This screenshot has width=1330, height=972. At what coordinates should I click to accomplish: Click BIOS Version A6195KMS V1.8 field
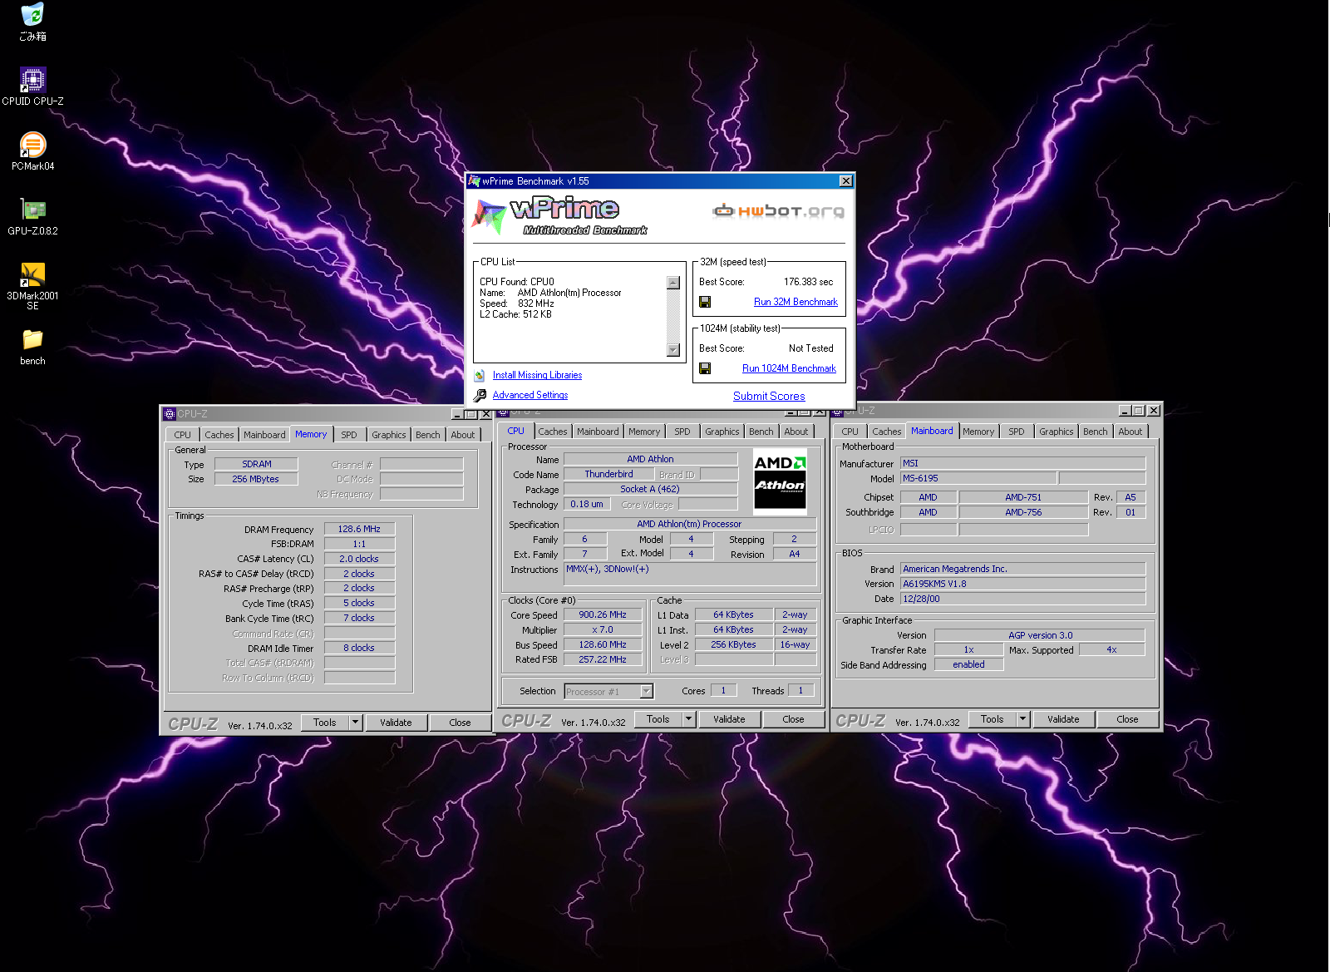point(1023,584)
